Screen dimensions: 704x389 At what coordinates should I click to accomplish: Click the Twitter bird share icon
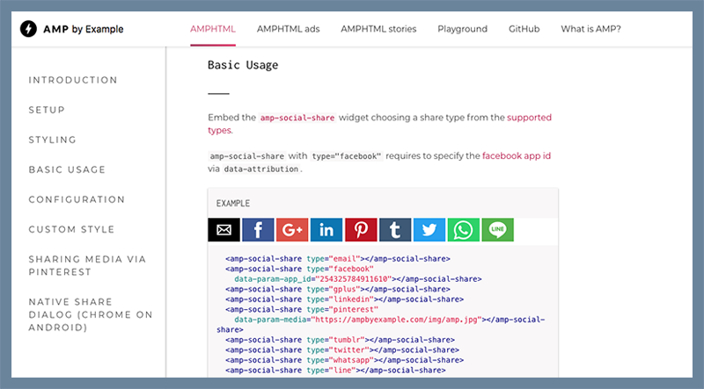point(429,230)
